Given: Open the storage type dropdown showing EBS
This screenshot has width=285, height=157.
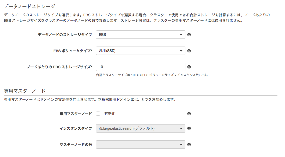Looking at the screenshot, I should pyautogui.click(x=141, y=35).
